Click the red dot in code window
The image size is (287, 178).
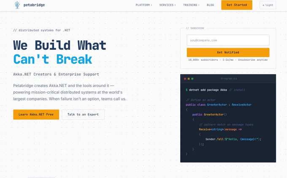coord(185,78)
